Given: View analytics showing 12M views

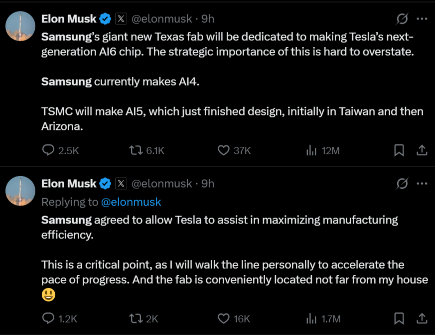Looking at the screenshot, I should click(x=311, y=150).
